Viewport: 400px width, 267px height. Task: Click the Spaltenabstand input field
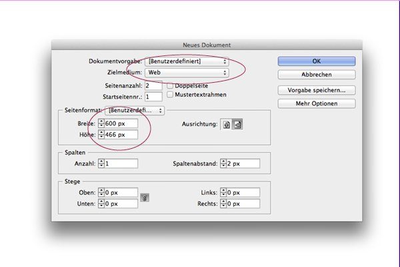tap(243, 164)
